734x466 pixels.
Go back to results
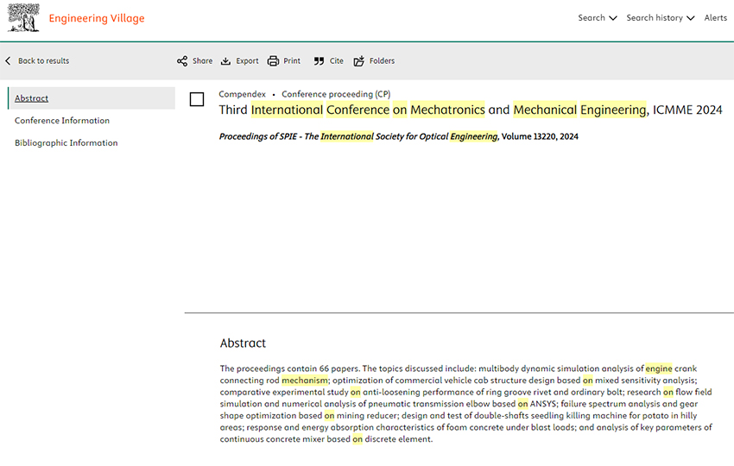(43, 60)
